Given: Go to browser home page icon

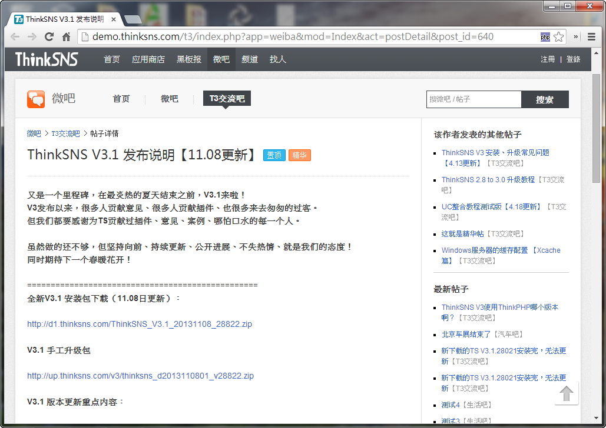Looking at the screenshot, I should 67,37.
